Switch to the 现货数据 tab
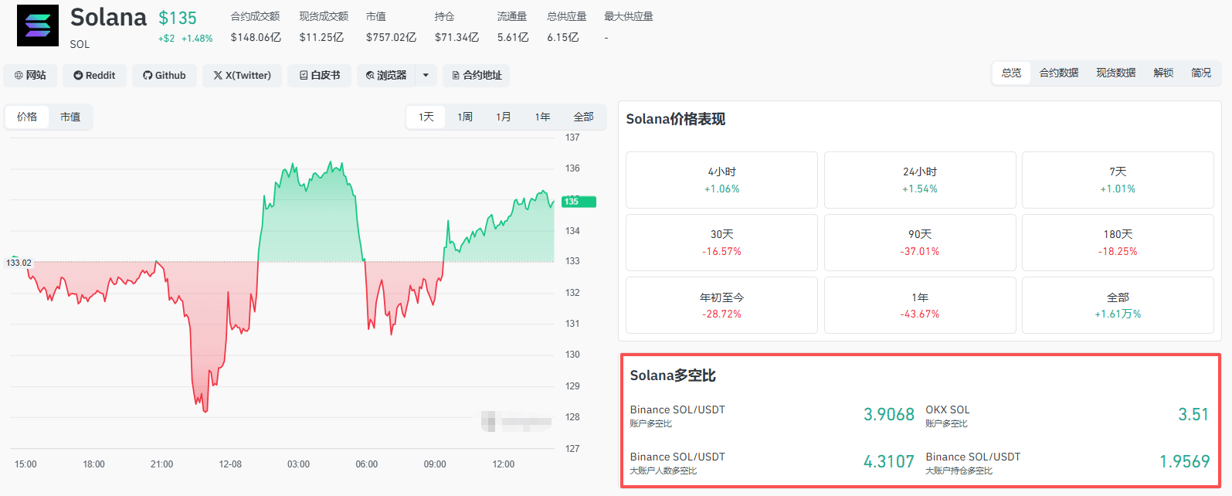 pos(1116,73)
